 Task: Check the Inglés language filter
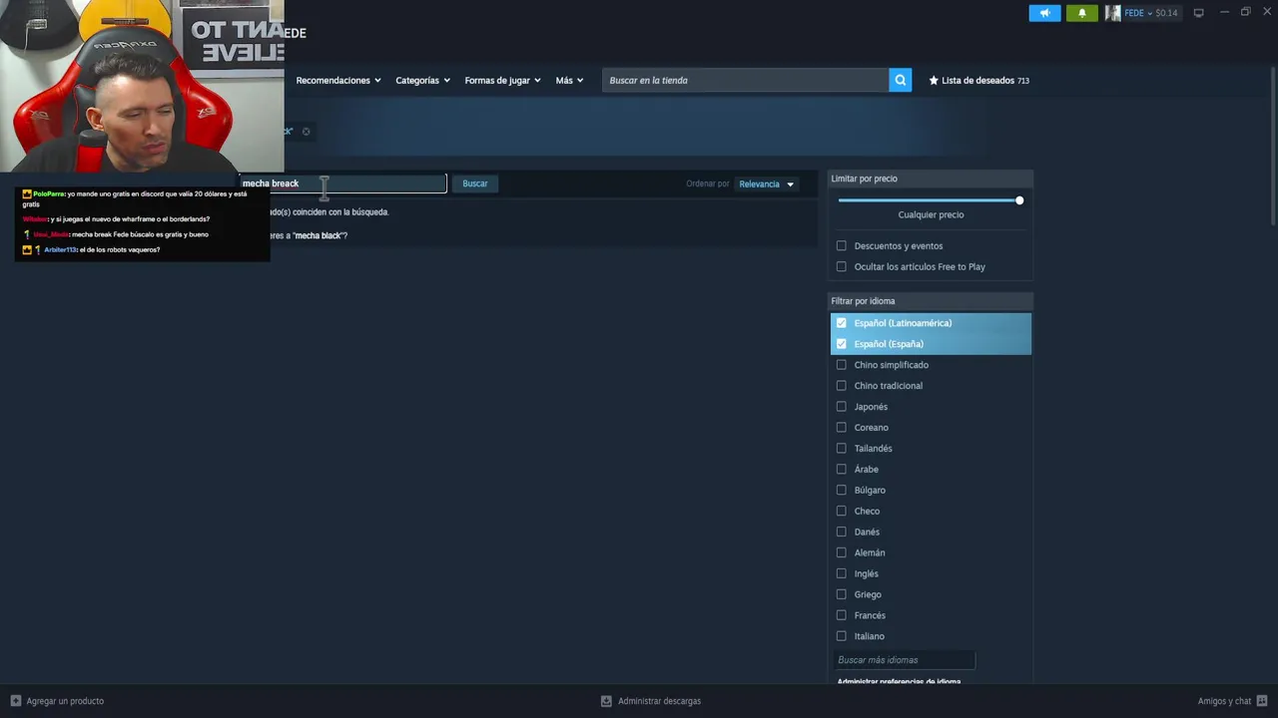pos(841,574)
